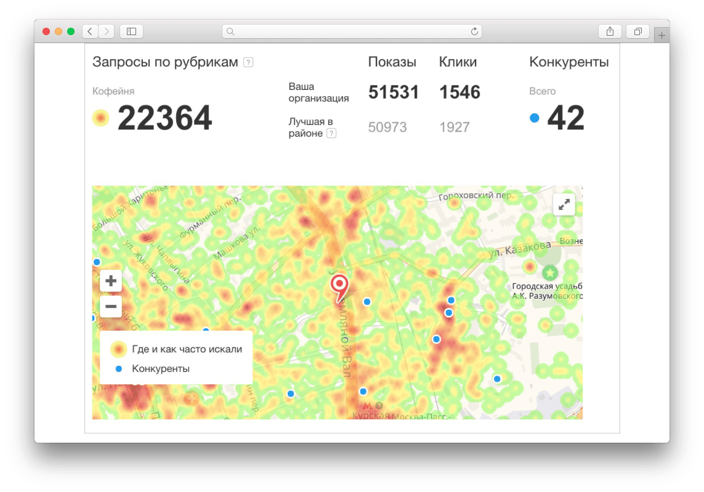Screen dimensions: 704x492
Task: Open a new tab with plus button
Action: coord(662,36)
